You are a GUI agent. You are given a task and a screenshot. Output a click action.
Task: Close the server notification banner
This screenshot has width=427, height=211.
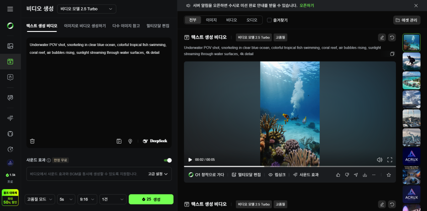(416, 5)
